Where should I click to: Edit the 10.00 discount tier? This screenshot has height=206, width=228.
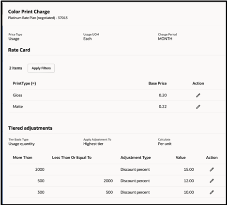[212, 192]
